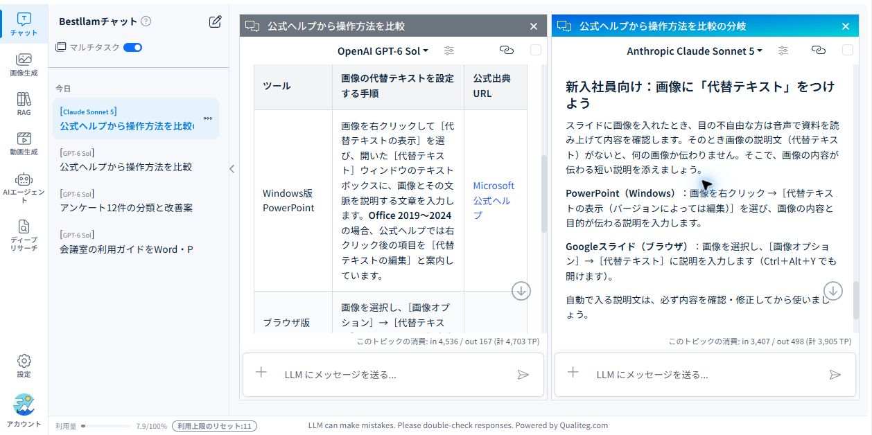872x435 pixels.
Task: Click scroll-to-bottom arrow in the right chat panel
Action: point(833,291)
